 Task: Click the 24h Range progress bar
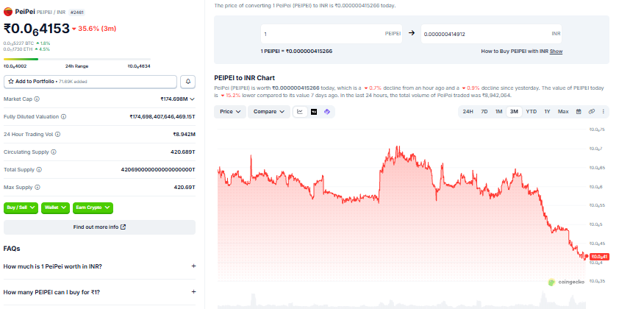tap(77, 60)
